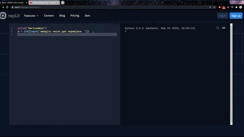
Task: Open the Features dropdown menu
Action: (31, 16)
